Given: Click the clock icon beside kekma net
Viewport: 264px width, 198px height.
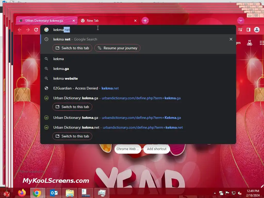Looking at the screenshot, I should [x=46, y=39].
